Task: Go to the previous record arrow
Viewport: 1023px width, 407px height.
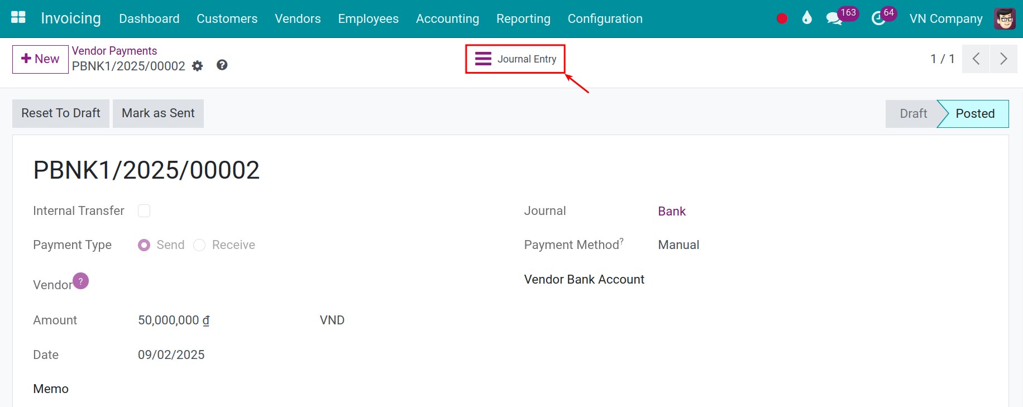Action: (x=976, y=59)
